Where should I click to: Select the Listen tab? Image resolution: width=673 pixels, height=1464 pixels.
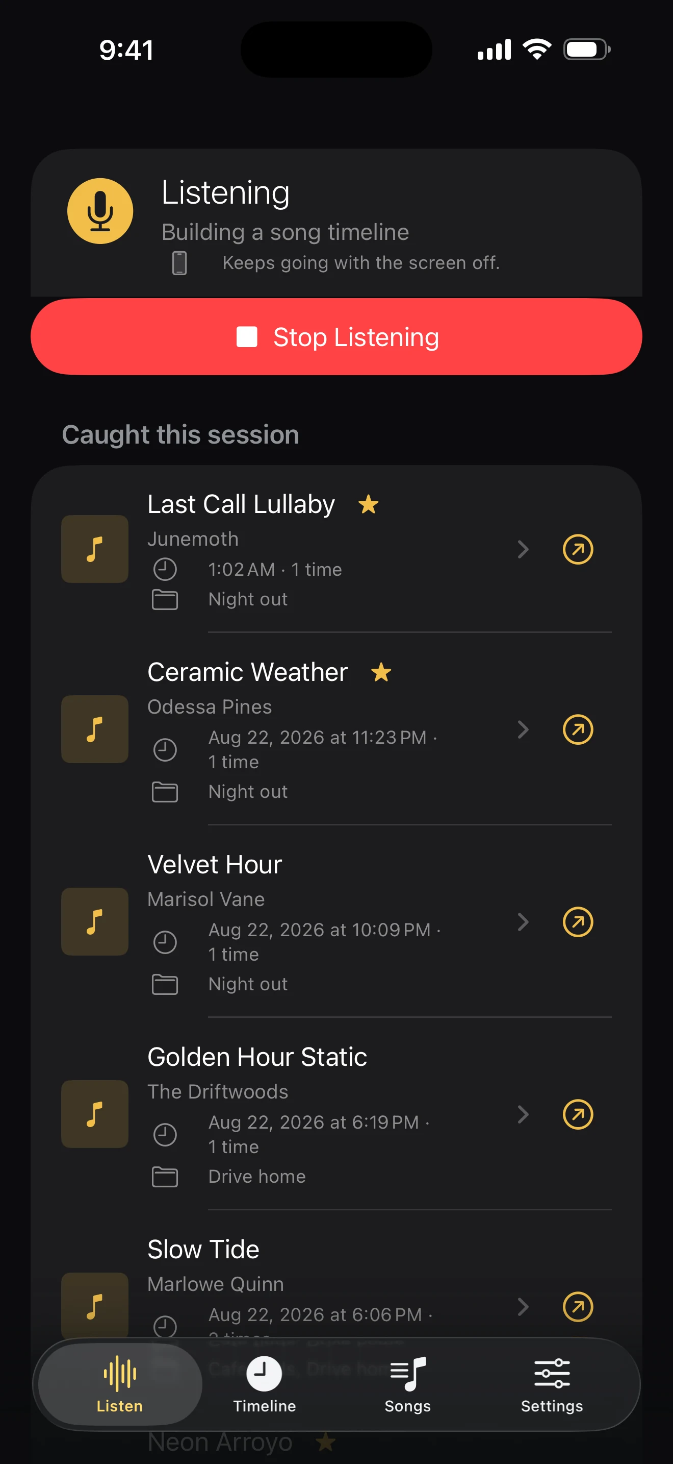[120, 1384]
